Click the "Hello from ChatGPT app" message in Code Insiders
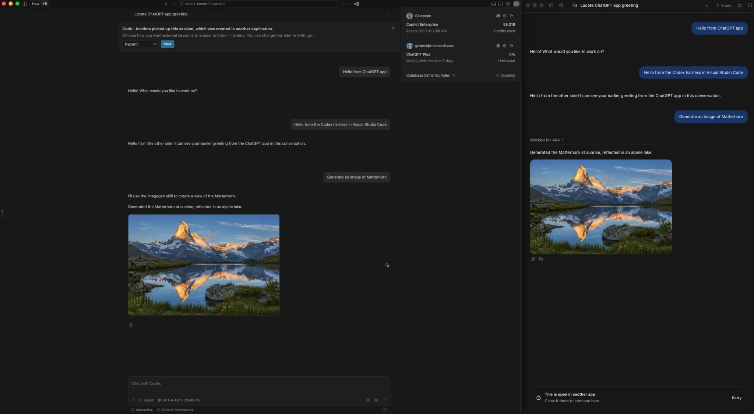The height and width of the screenshot is (414, 754). [x=364, y=72]
